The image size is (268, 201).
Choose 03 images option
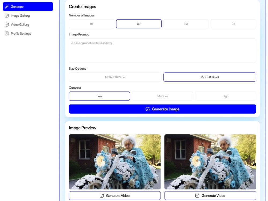pyautogui.click(x=186, y=24)
